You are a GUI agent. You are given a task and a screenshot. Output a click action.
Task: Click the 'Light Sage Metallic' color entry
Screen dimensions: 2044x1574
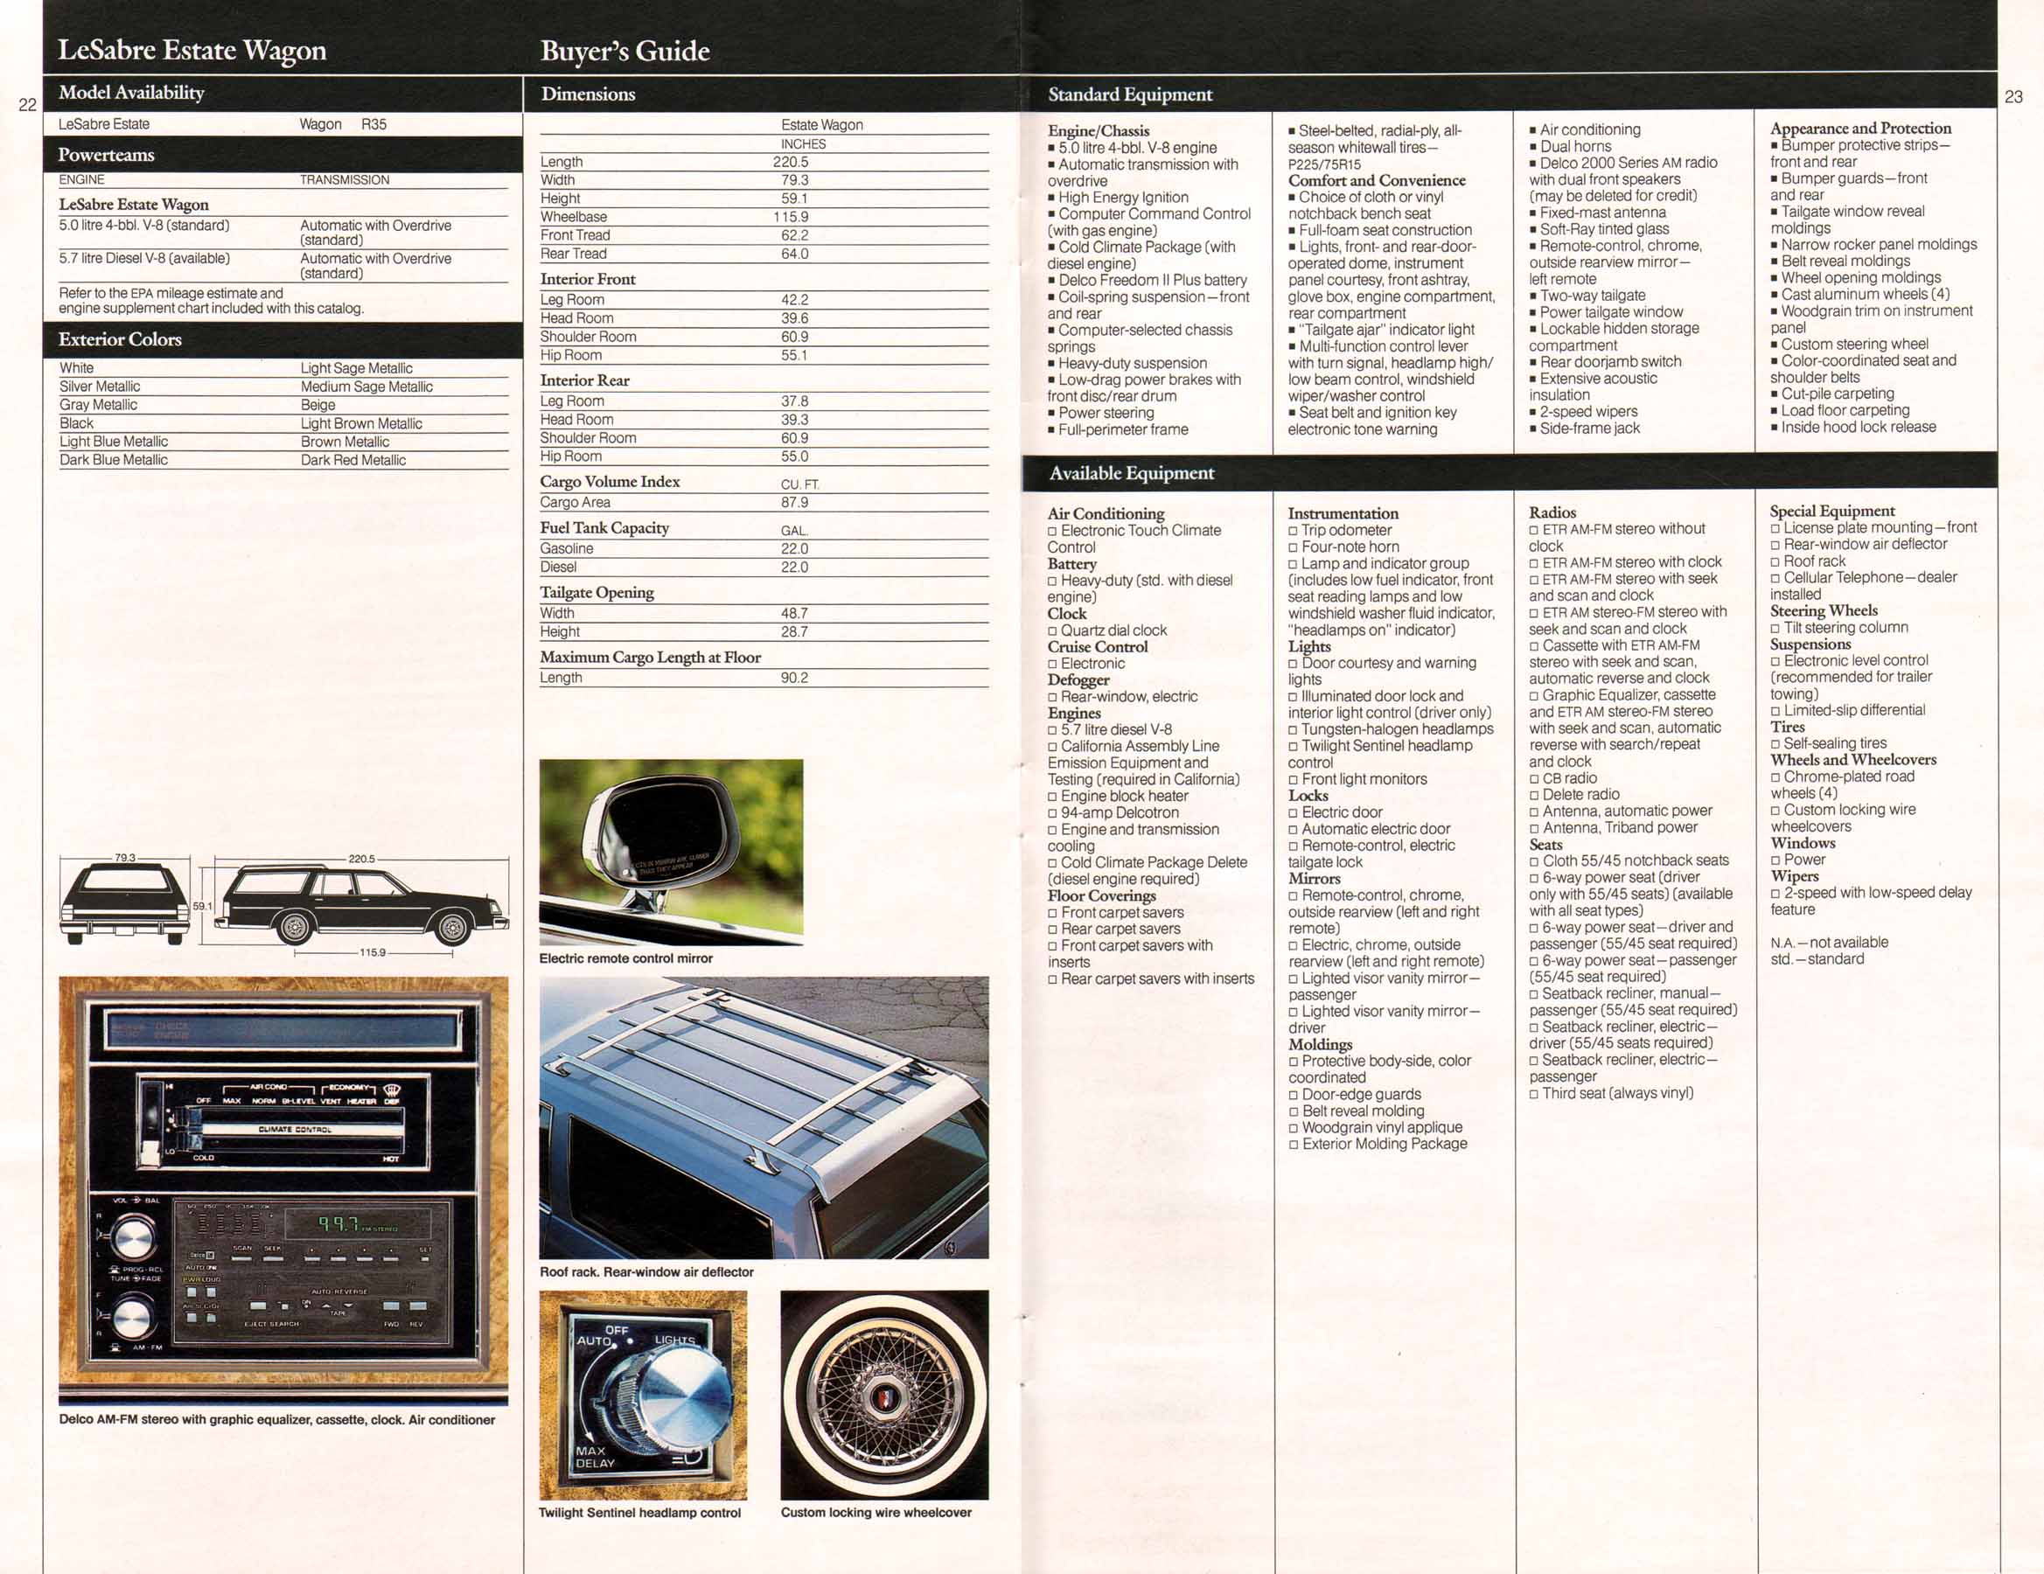click(357, 369)
